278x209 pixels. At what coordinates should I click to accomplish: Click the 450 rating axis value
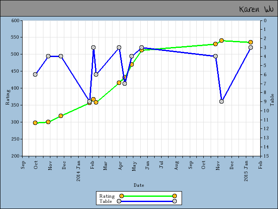(16, 71)
